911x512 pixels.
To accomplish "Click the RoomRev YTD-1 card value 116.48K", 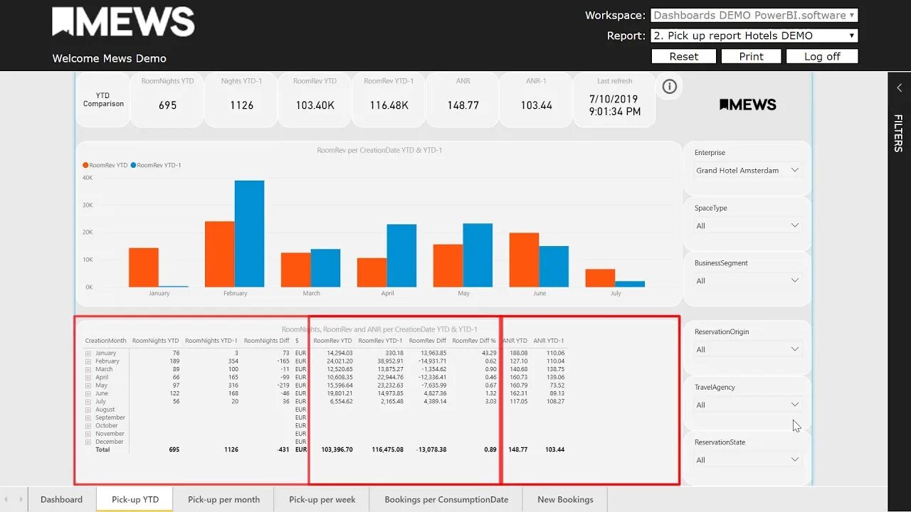I will click(389, 105).
